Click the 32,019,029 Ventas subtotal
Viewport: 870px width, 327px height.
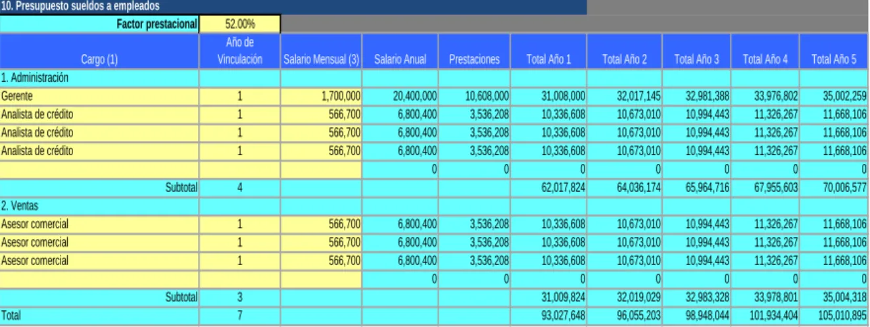[625, 297]
